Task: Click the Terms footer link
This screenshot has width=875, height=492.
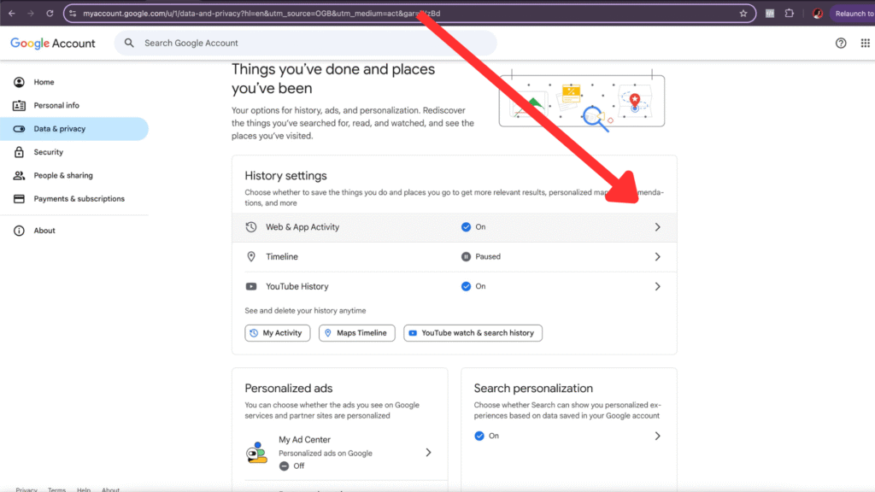Action: click(x=56, y=489)
